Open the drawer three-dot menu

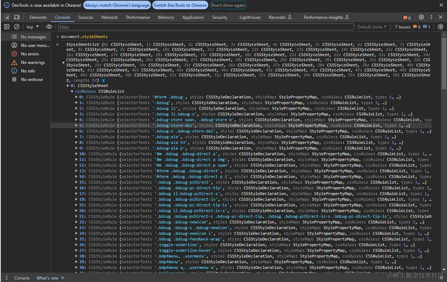(x=7, y=278)
